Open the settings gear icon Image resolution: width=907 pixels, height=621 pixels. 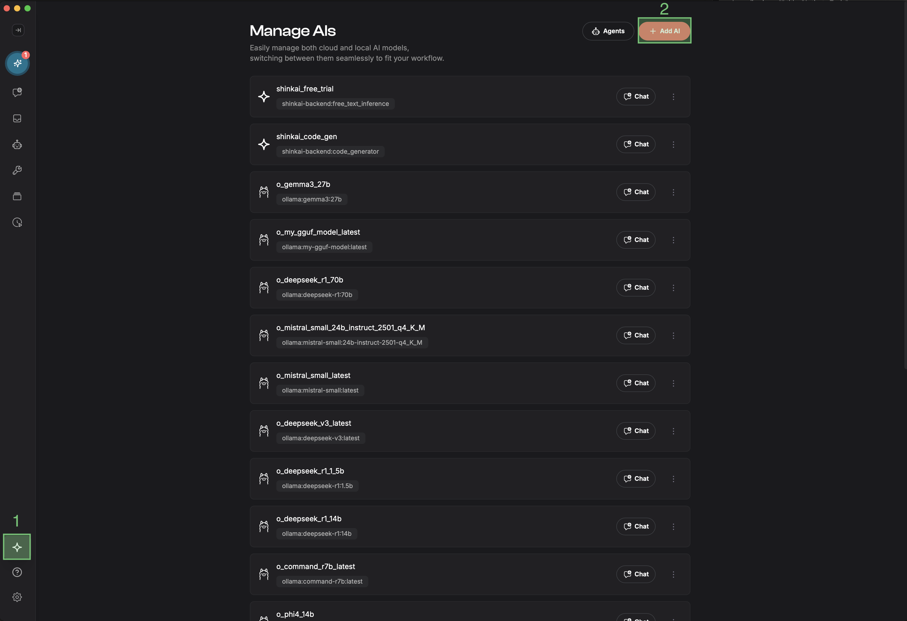pos(17,597)
